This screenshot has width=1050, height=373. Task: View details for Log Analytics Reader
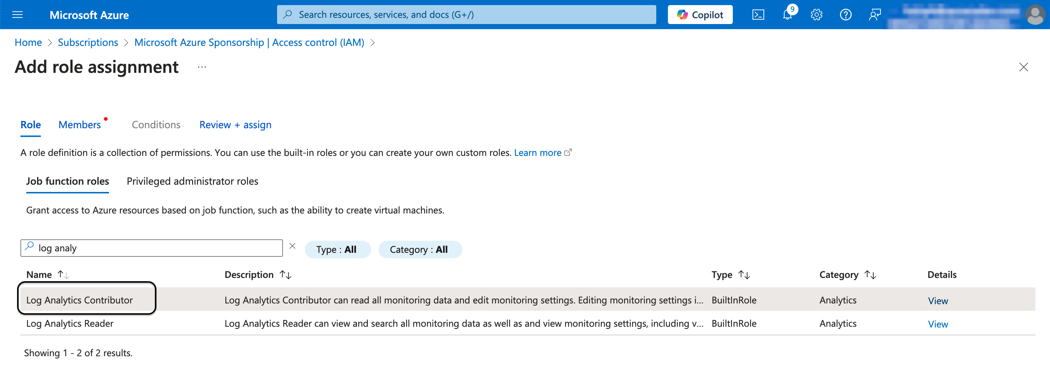937,324
